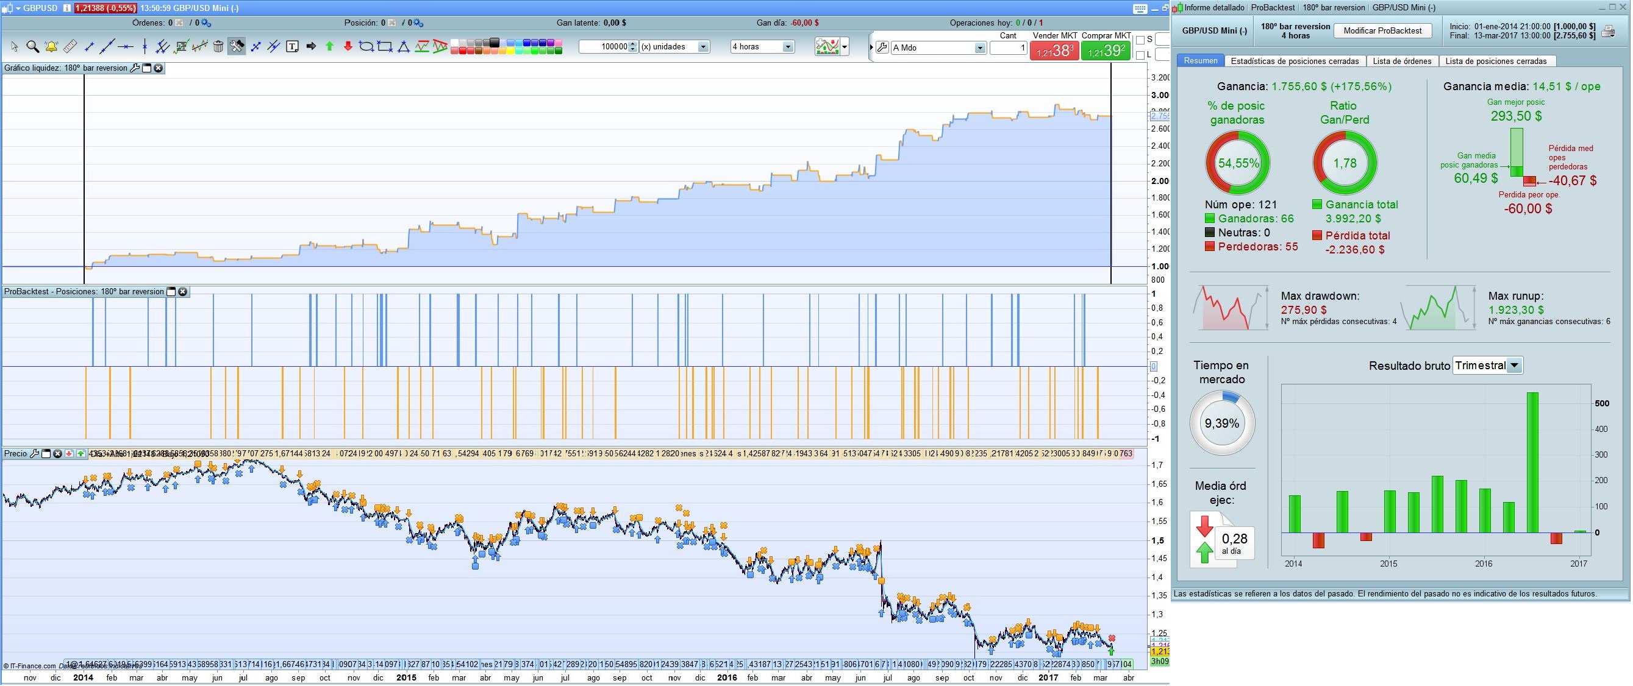Open the Trimestral period dropdown

click(x=1514, y=366)
